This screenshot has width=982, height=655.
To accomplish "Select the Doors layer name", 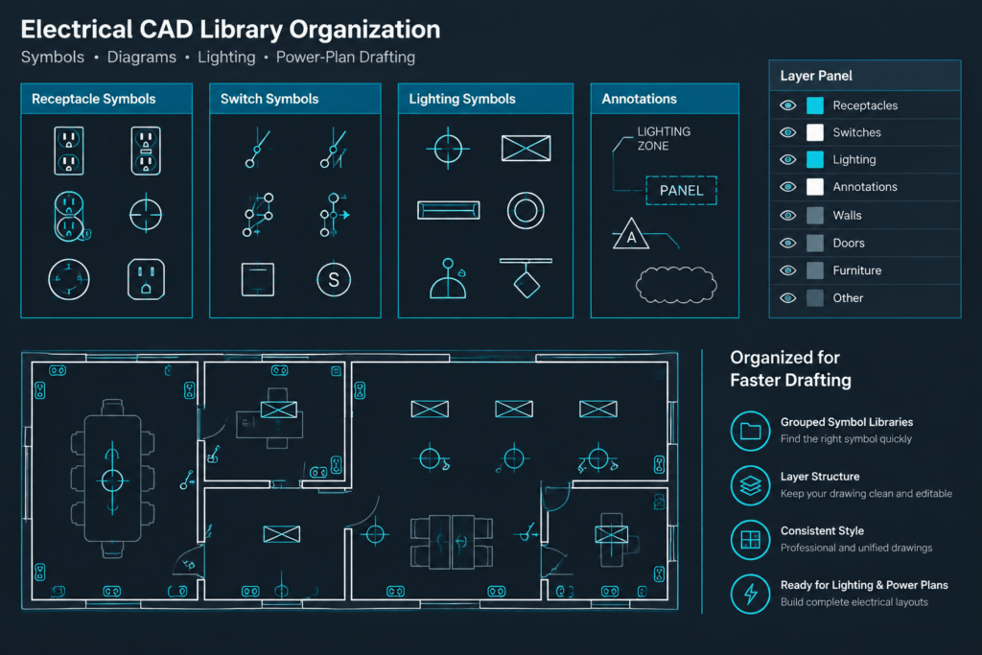I will [849, 243].
